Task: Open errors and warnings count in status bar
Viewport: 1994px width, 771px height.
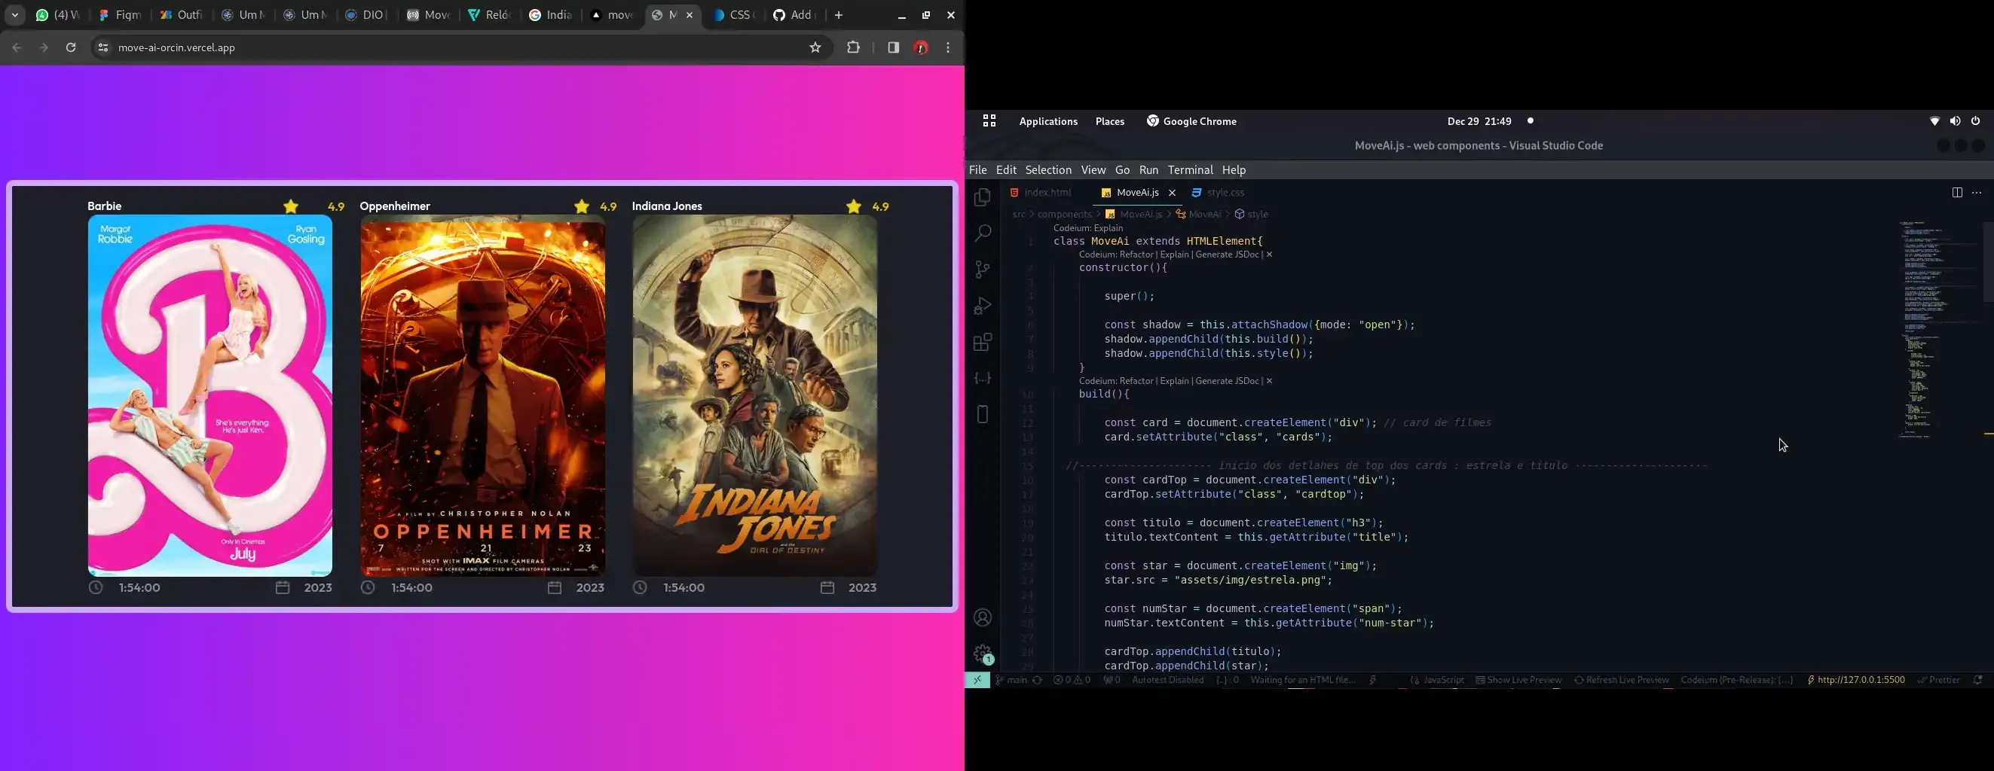Action: pos(1072,680)
